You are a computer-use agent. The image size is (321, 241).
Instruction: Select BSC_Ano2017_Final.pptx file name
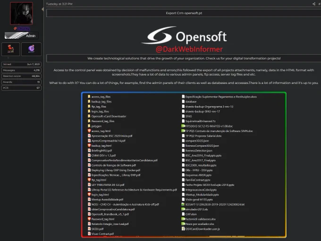click(x=201, y=160)
